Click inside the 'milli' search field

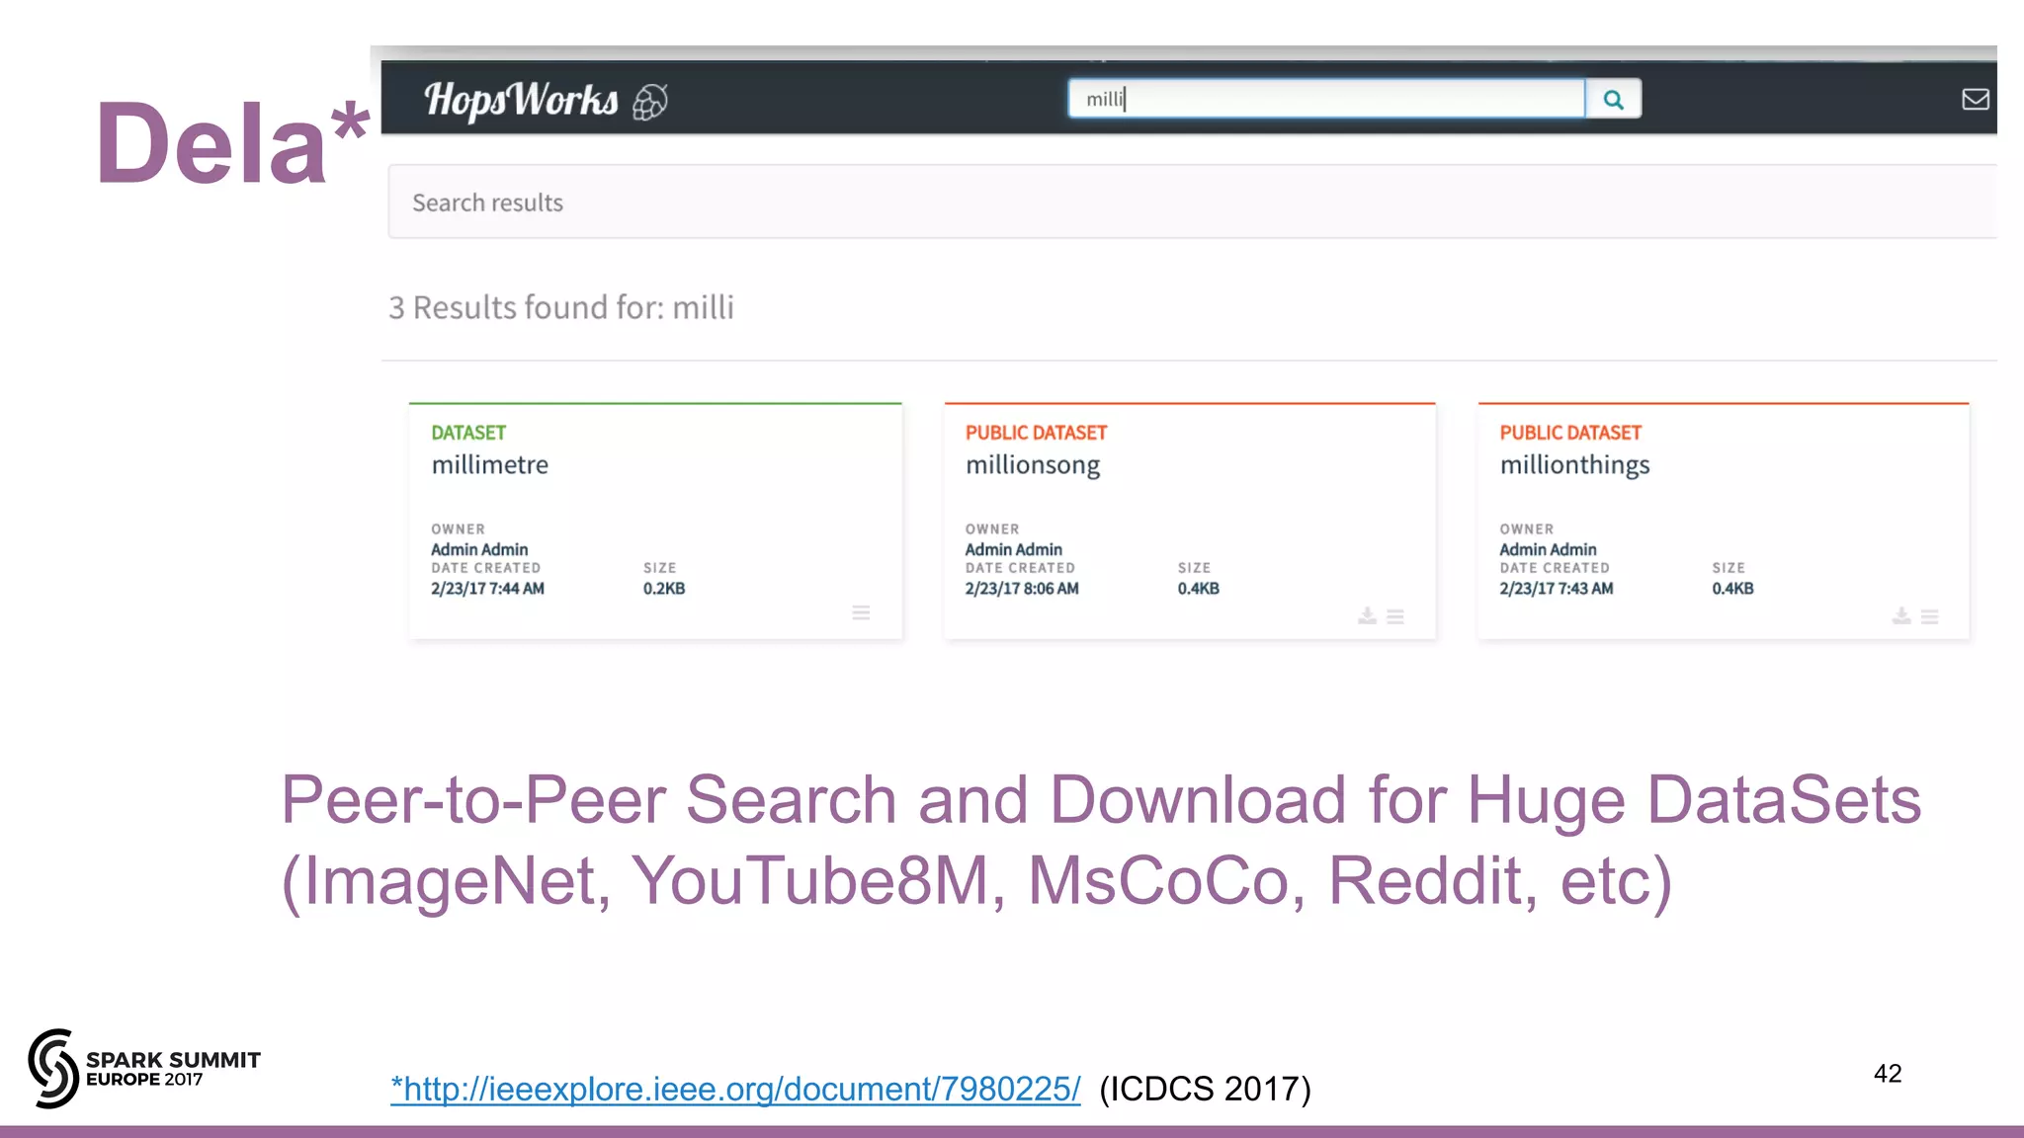1326,99
